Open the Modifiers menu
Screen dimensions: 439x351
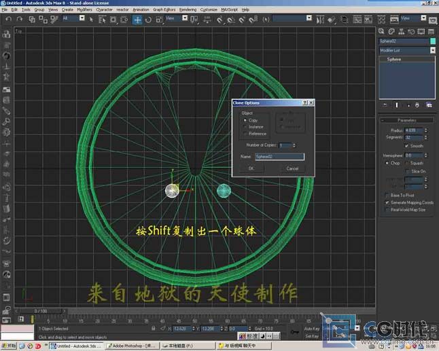pyautogui.click(x=84, y=10)
